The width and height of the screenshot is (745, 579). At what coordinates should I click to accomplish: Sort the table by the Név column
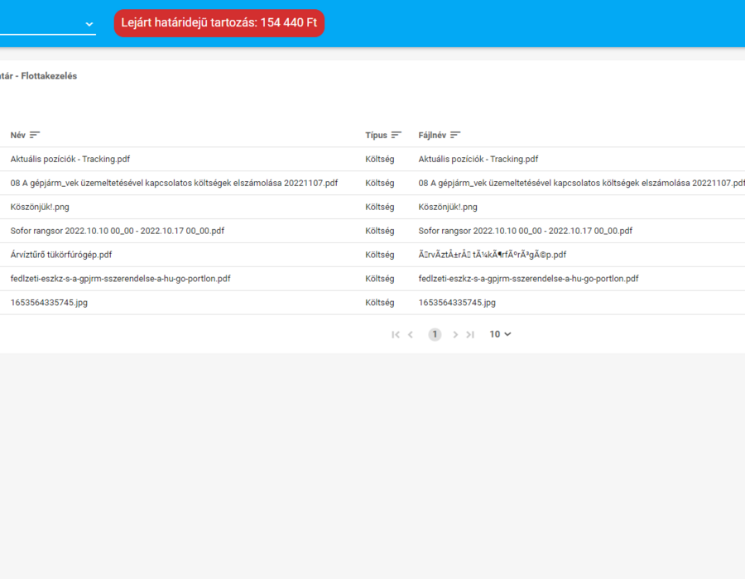tap(35, 136)
